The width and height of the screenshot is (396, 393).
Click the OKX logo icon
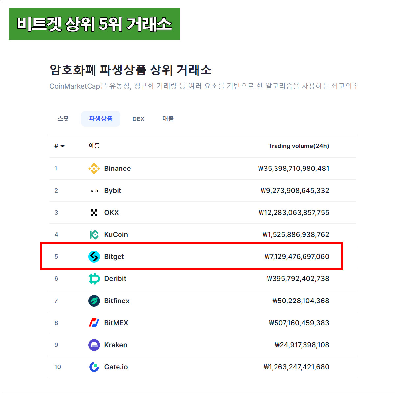94,213
